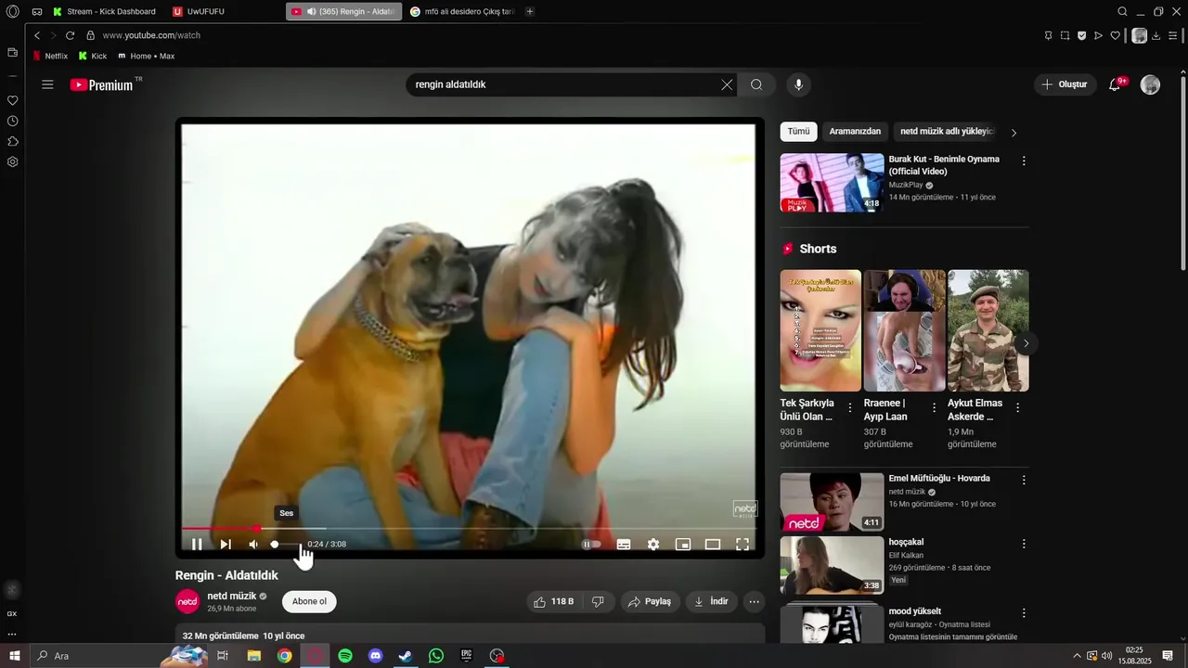The width and height of the screenshot is (1188, 668).
Task: Open the hoşçakal video thumbnail
Action: tap(832, 565)
